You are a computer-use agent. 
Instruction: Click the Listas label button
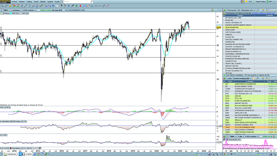tap(229, 78)
